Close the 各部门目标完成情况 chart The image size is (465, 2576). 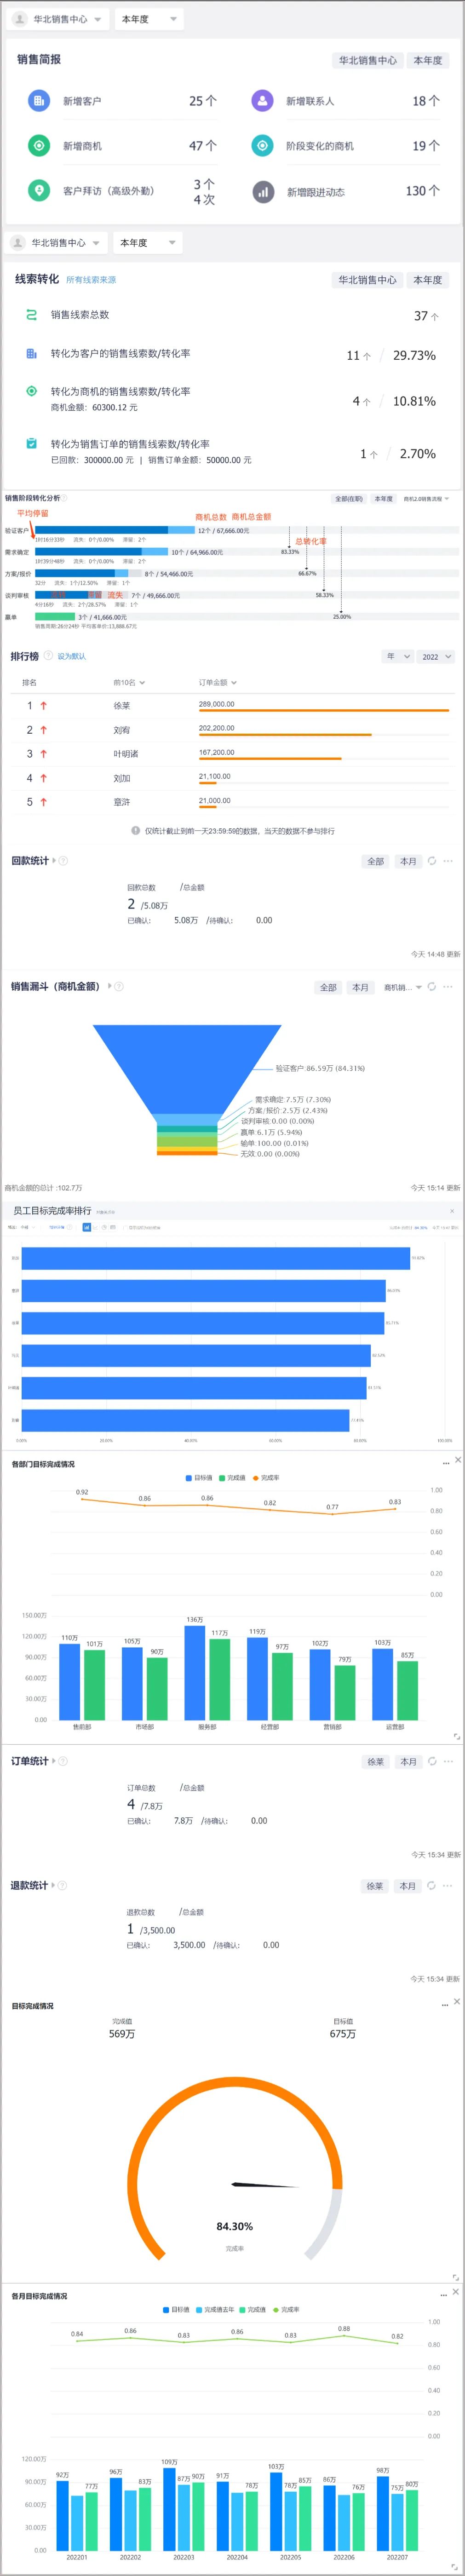click(457, 1460)
